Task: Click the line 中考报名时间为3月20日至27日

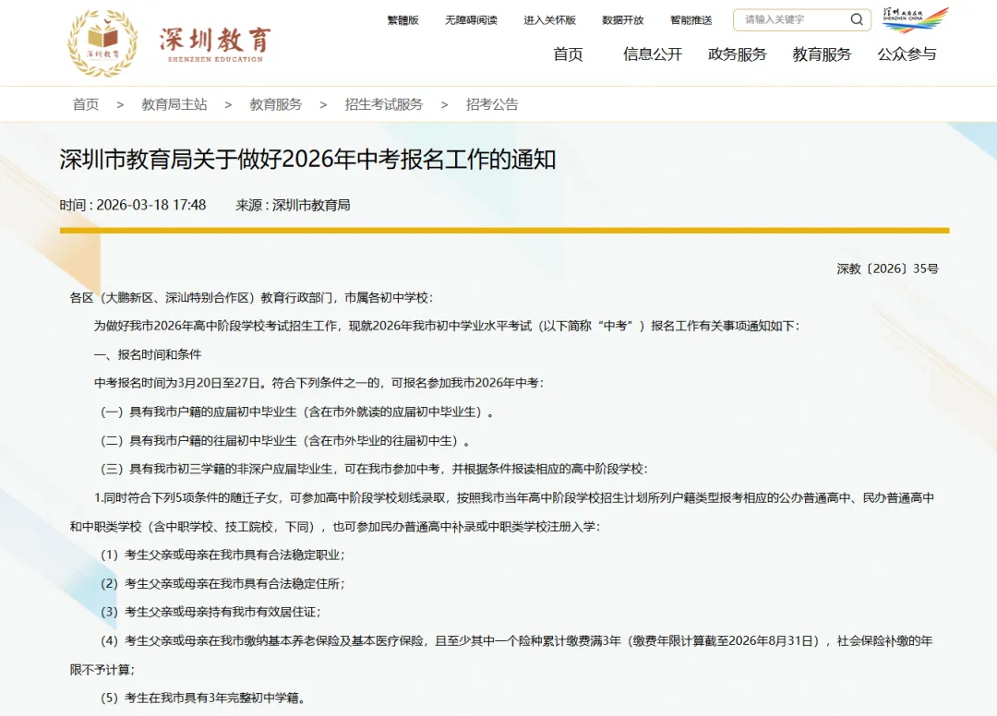Action: [x=318, y=383]
